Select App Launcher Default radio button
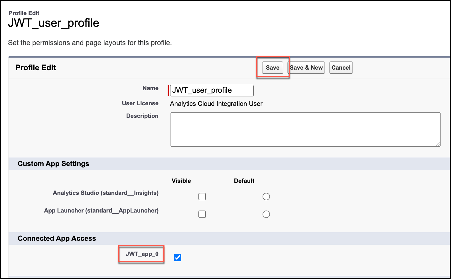The width and height of the screenshot is (451, 279). 266,214
